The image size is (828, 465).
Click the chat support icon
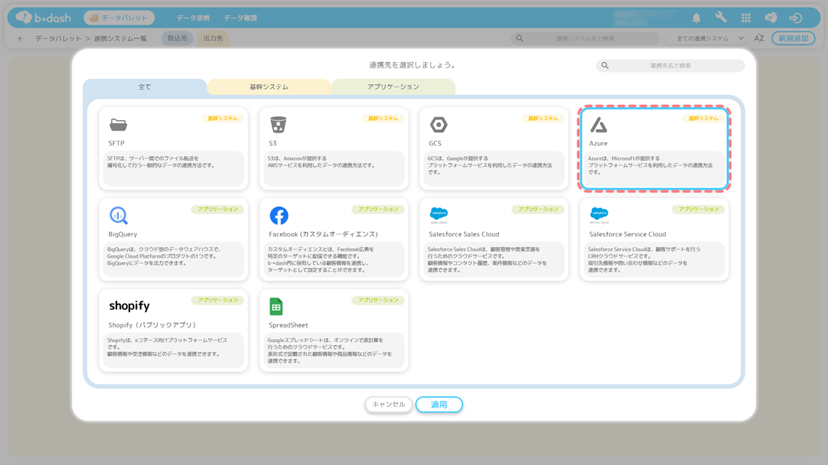coord(771,18)
